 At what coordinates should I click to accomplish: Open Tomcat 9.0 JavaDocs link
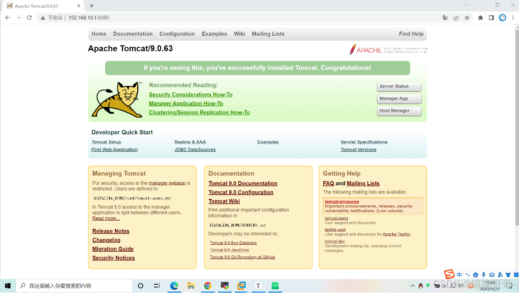point(229,250)
